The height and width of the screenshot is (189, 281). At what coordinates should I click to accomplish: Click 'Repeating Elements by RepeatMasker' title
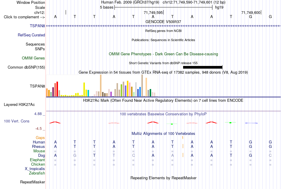(163, 178)
